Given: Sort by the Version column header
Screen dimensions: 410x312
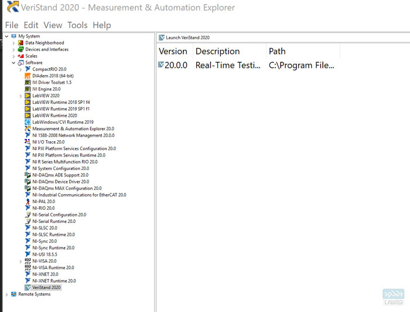Looking at the screenshot, I should 173,51.
